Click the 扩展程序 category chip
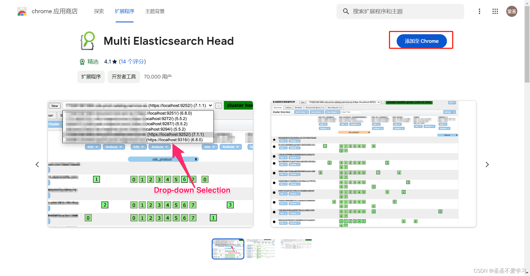 coord(91,77)
